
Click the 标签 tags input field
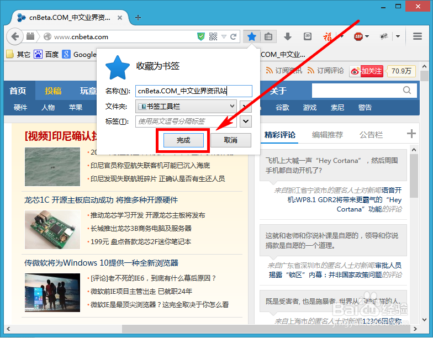(x=186, y=122)
